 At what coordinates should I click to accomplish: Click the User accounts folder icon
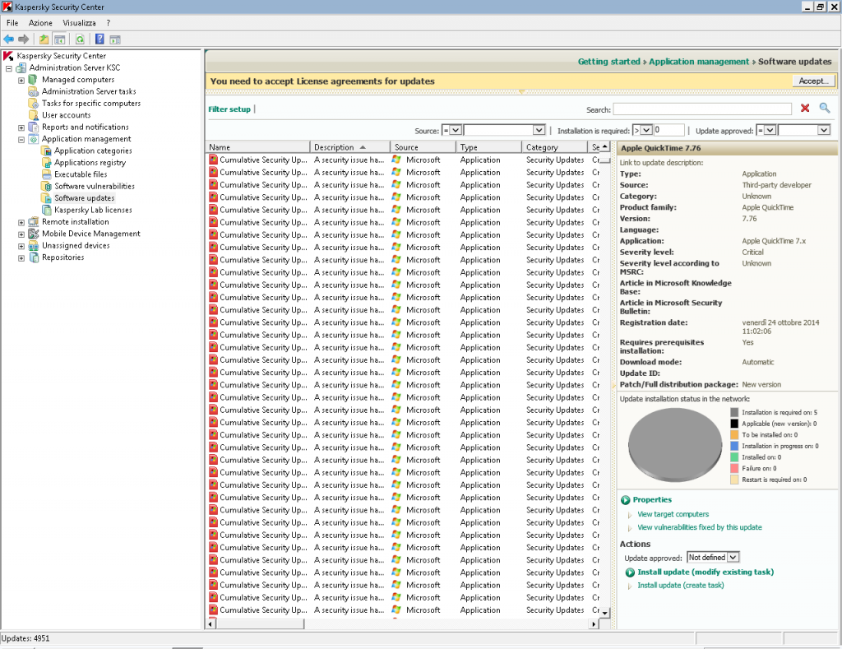tap(33, 115)
